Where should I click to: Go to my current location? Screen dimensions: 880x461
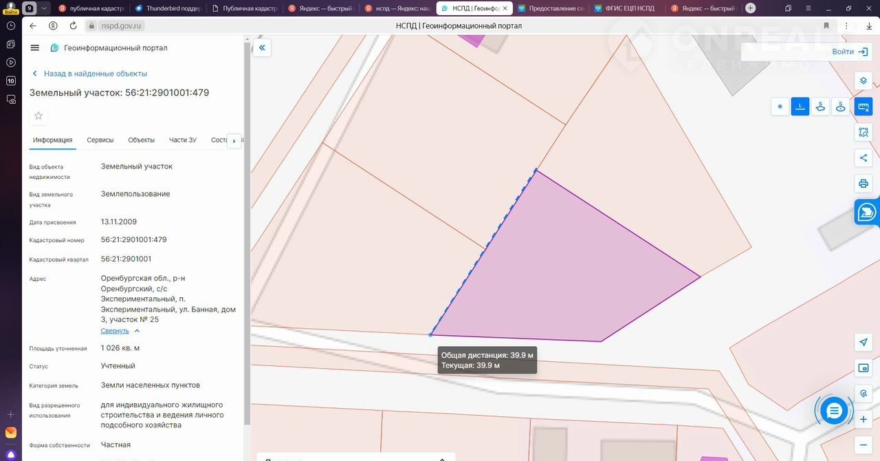(x=863, y=342)
